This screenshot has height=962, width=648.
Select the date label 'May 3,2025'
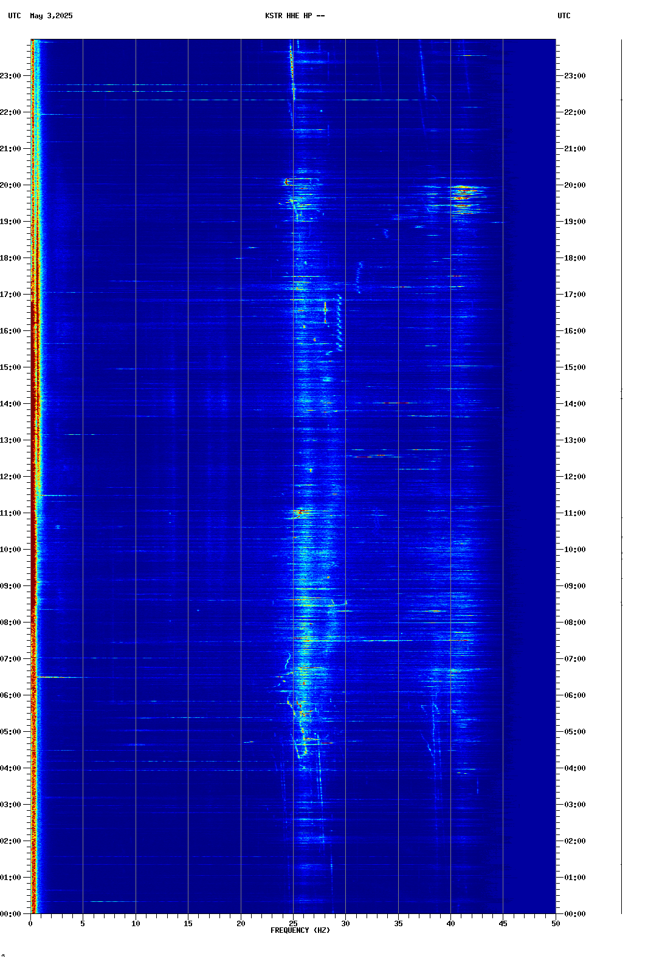pos(51,16)
